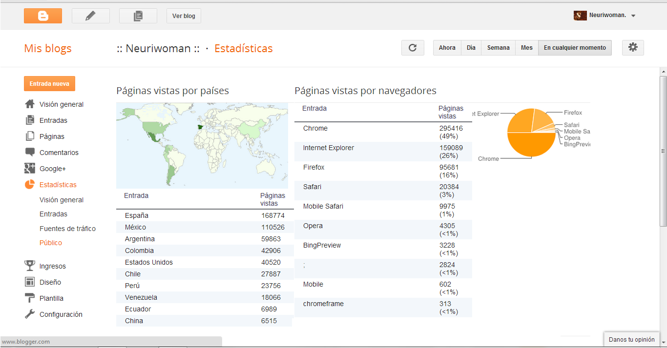Image resolution: width=667 pixels, height=348 pixels.
Task: Open the posts list pages icon
Action: coord(138,16)
